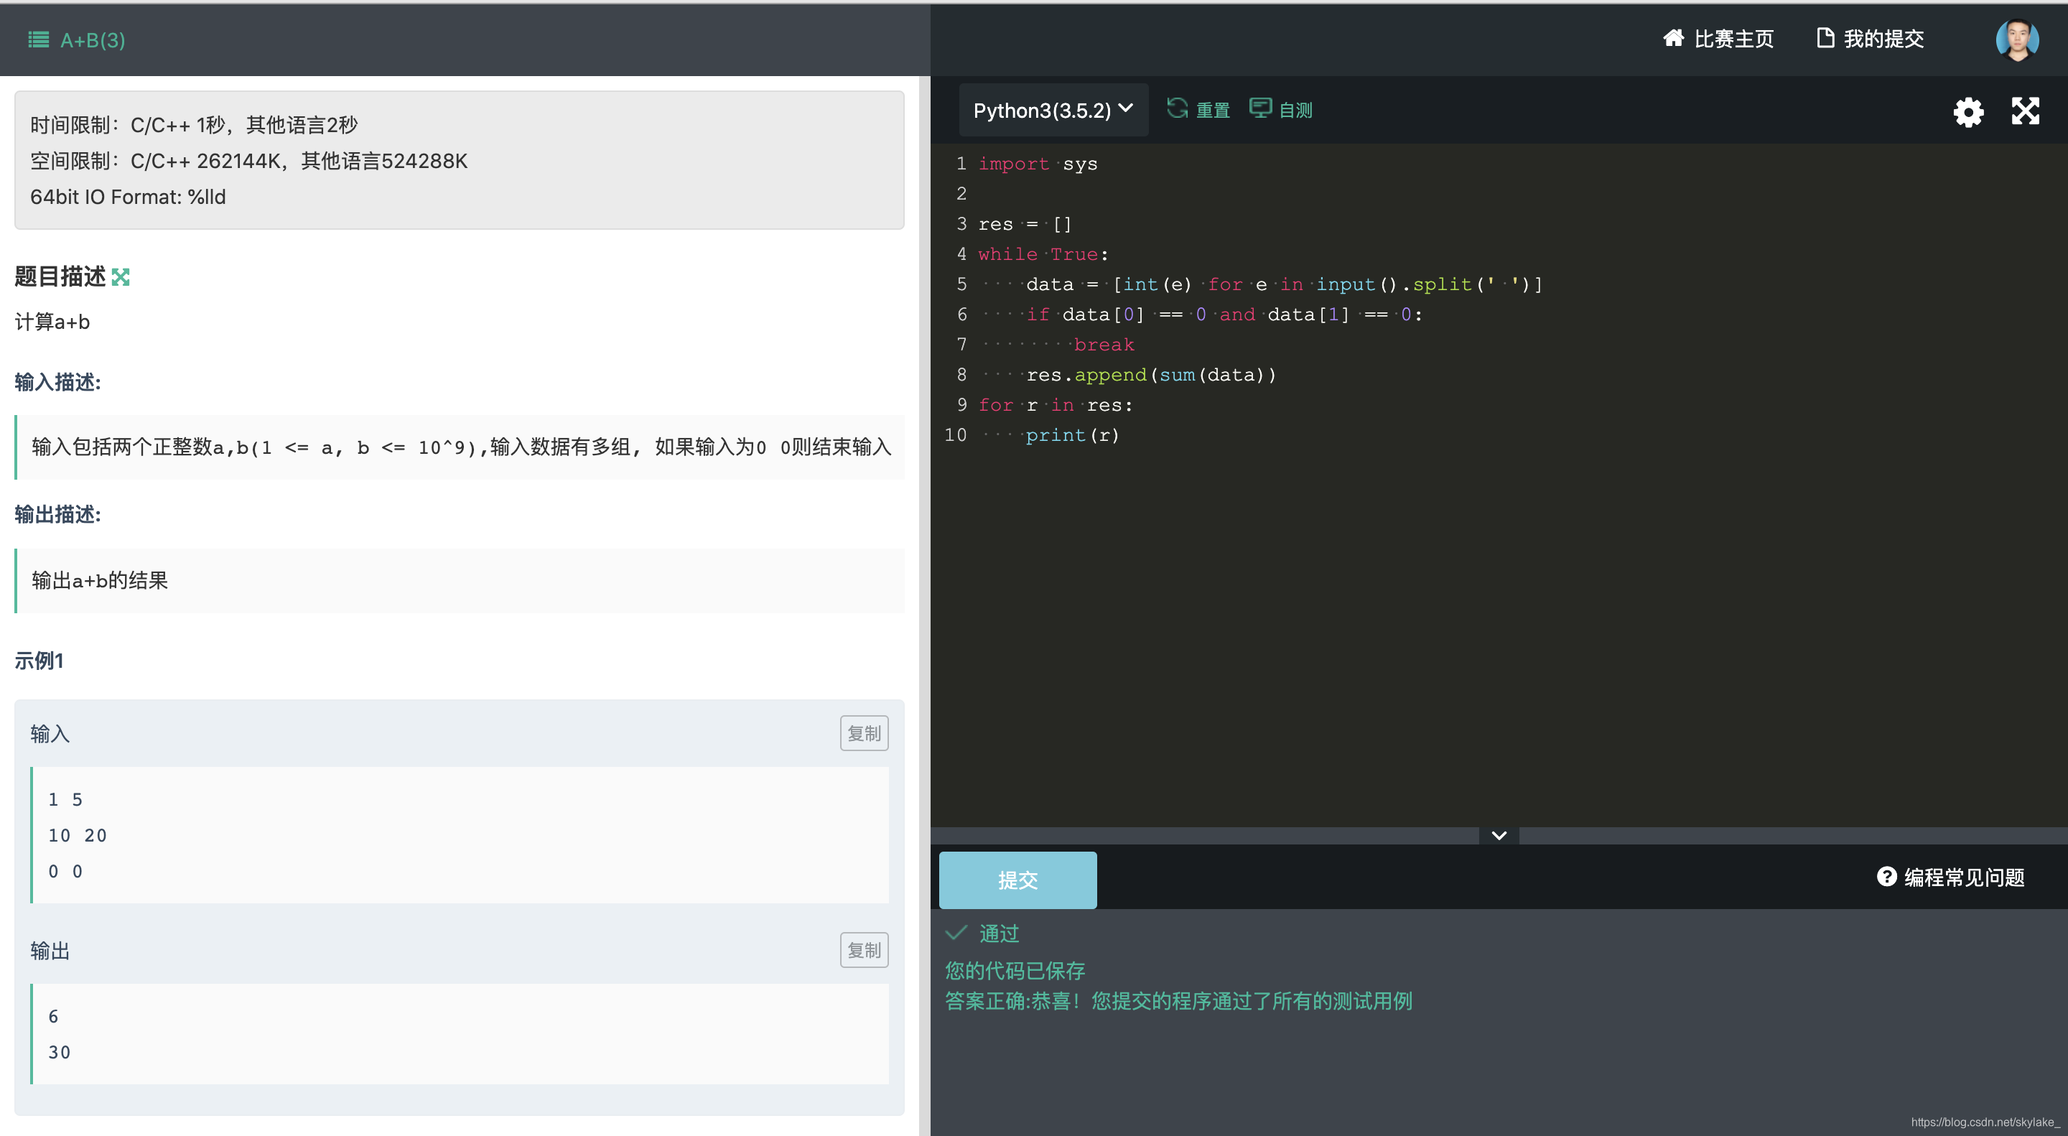Click the user avatar photo
This screenshot has height=1136, width=2068.
tap(2016, 39)
